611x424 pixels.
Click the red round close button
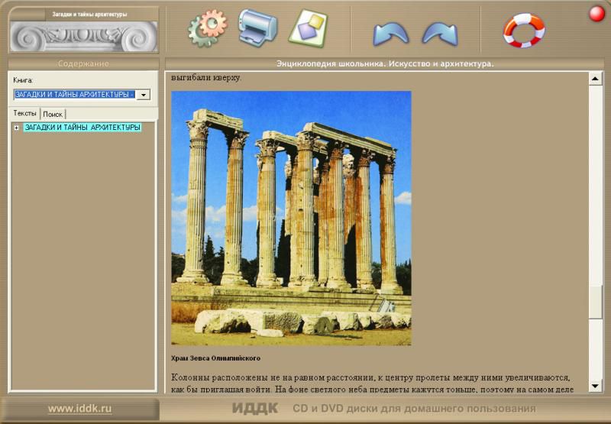coord(596,14)
